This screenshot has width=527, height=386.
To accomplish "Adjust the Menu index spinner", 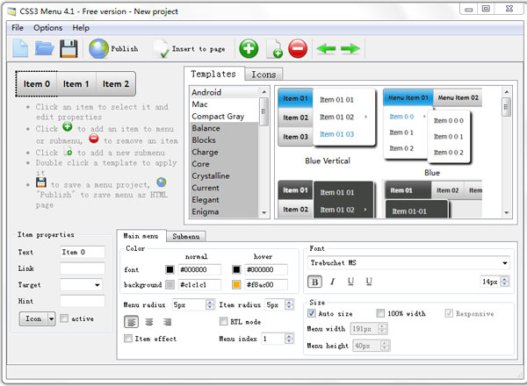I will pyautogui.click(x=289, y=339).
